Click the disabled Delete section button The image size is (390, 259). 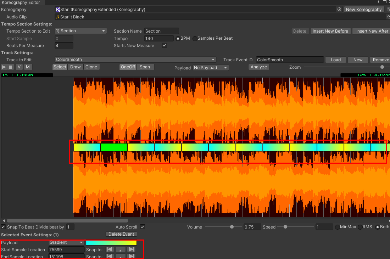[300, 31]
